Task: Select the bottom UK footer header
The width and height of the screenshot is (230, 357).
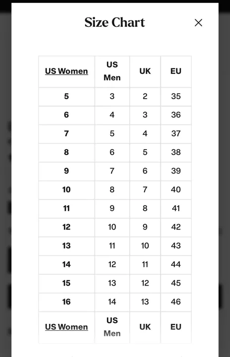Action: (145, 327)
